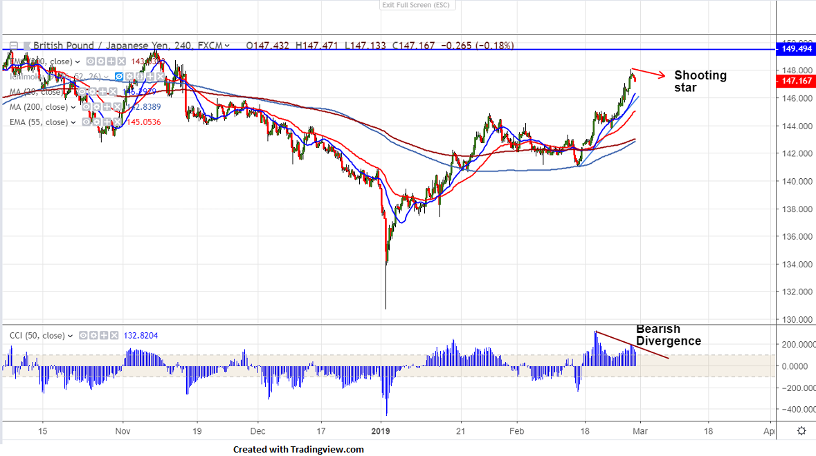Expand the MA (200, close) dropdown arrow
816x456 pixels.
73,108
